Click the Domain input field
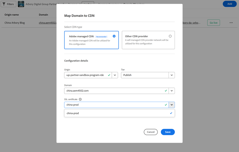 click(x=115, y=91)
